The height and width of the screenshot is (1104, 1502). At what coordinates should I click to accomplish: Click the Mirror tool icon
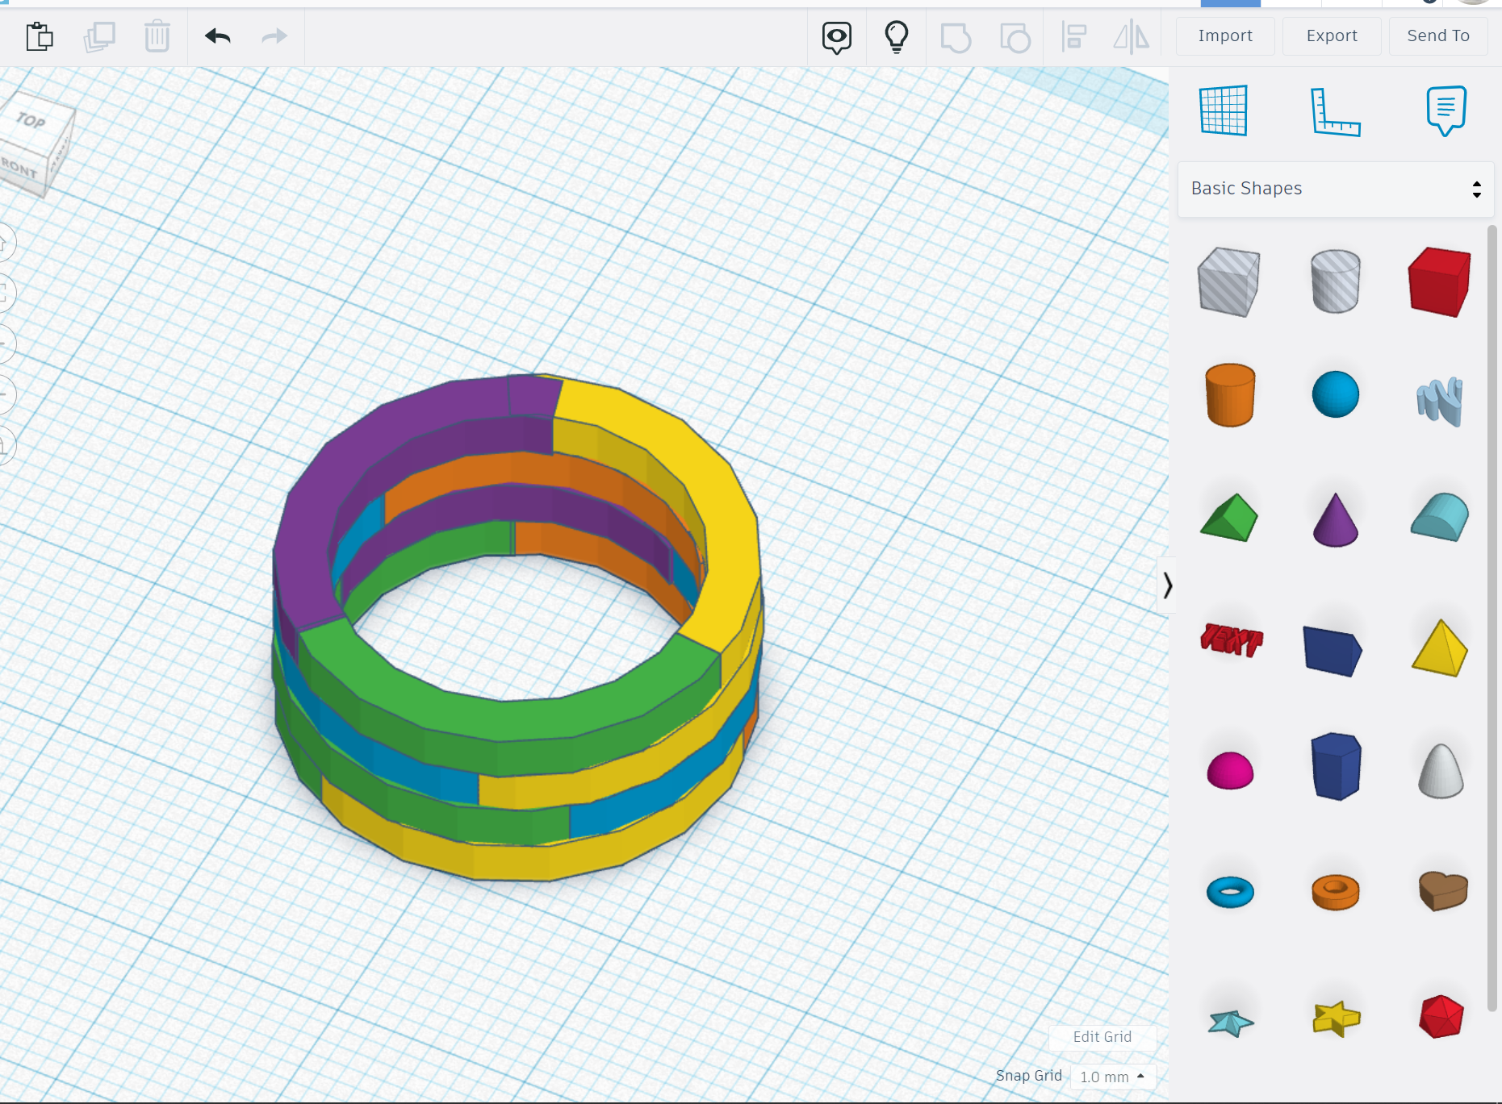tap(1132, 36)
